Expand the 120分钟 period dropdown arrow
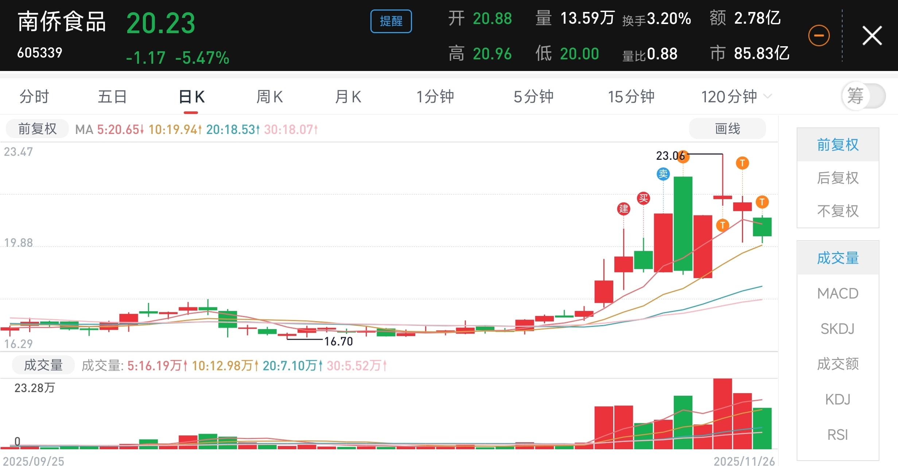Screen dimensions: 898x466 (x=767, y=96)
